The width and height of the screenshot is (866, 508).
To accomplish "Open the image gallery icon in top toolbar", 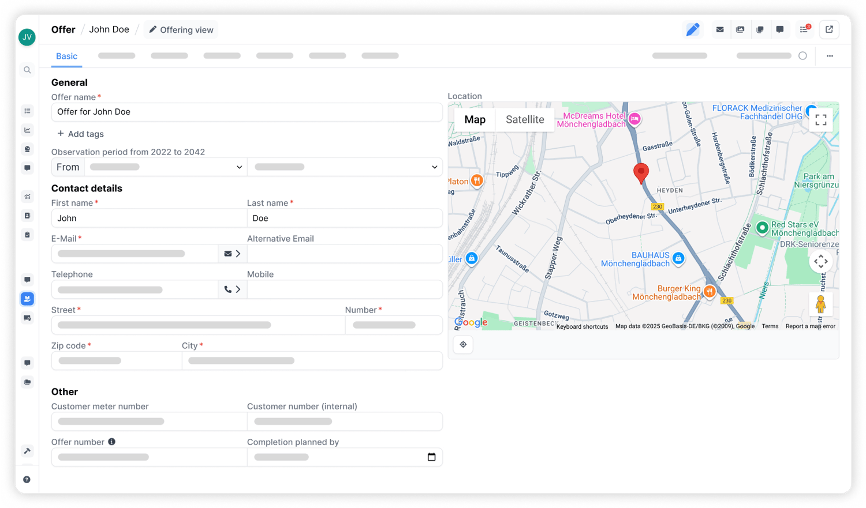I will (740, 29).
